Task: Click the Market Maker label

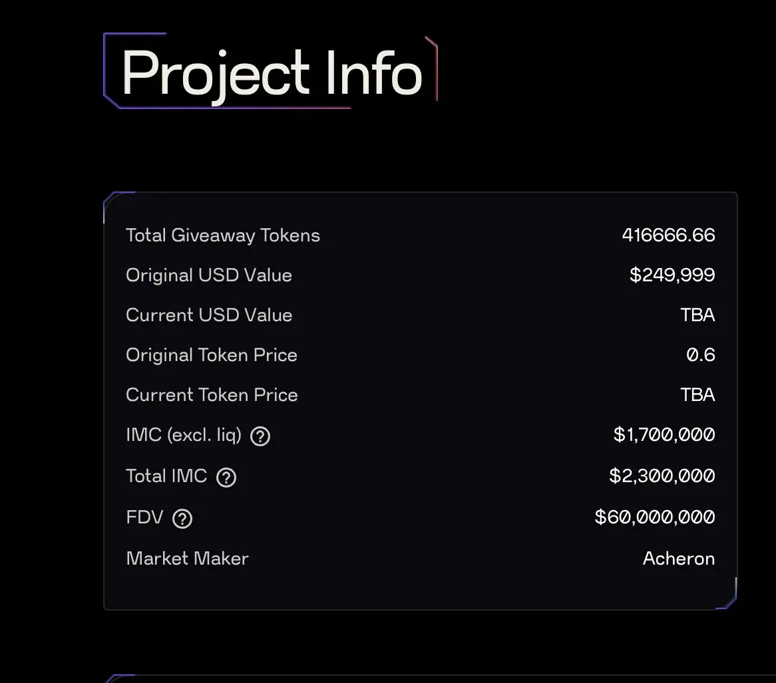Action: (187, 559)
